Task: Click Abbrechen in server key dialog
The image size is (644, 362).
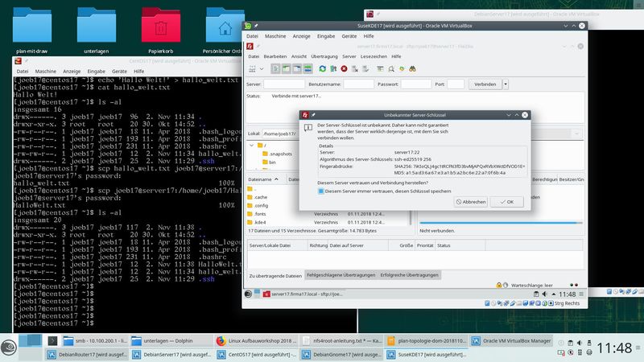Action: pos(471,202)
